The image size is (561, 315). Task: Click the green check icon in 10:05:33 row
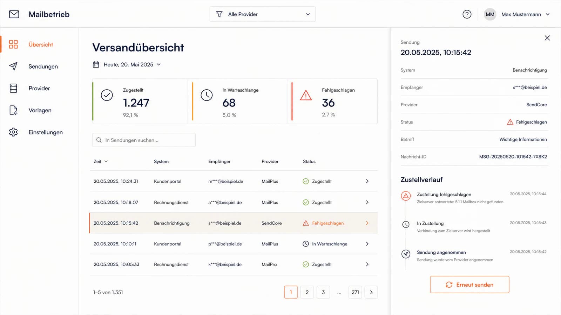[x=306, y=264]
